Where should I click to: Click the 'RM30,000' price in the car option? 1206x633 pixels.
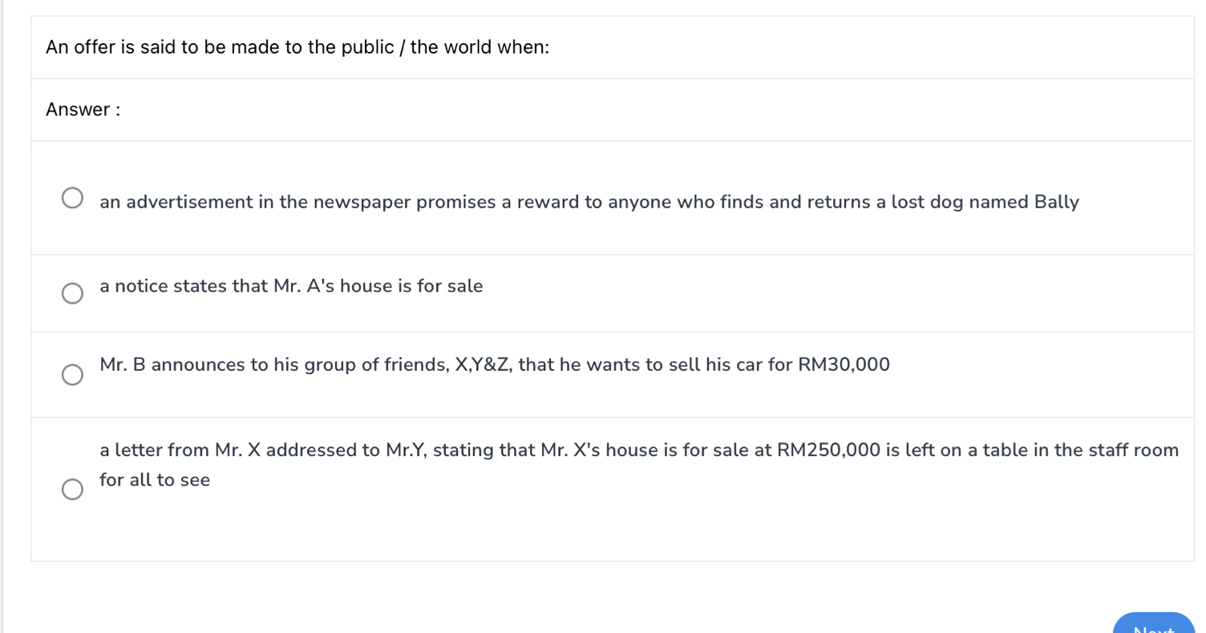coord(844,365)
